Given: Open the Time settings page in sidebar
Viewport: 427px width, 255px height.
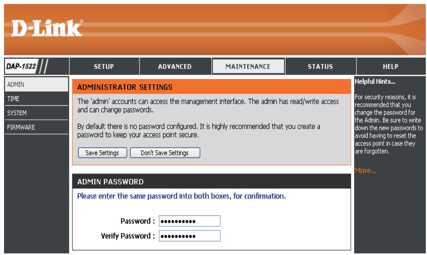Looking at the screenshot, I should (36, 98).
